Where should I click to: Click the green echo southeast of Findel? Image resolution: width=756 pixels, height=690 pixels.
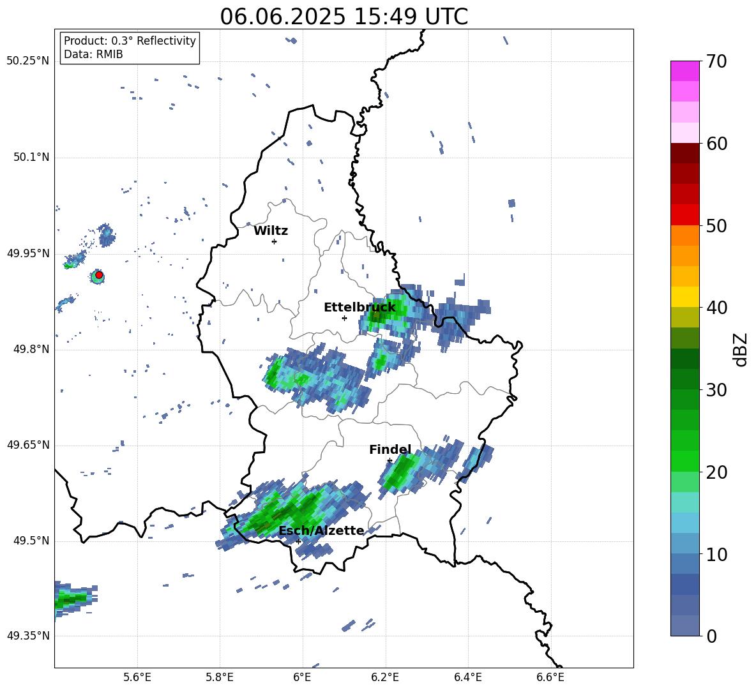[401, 472]
